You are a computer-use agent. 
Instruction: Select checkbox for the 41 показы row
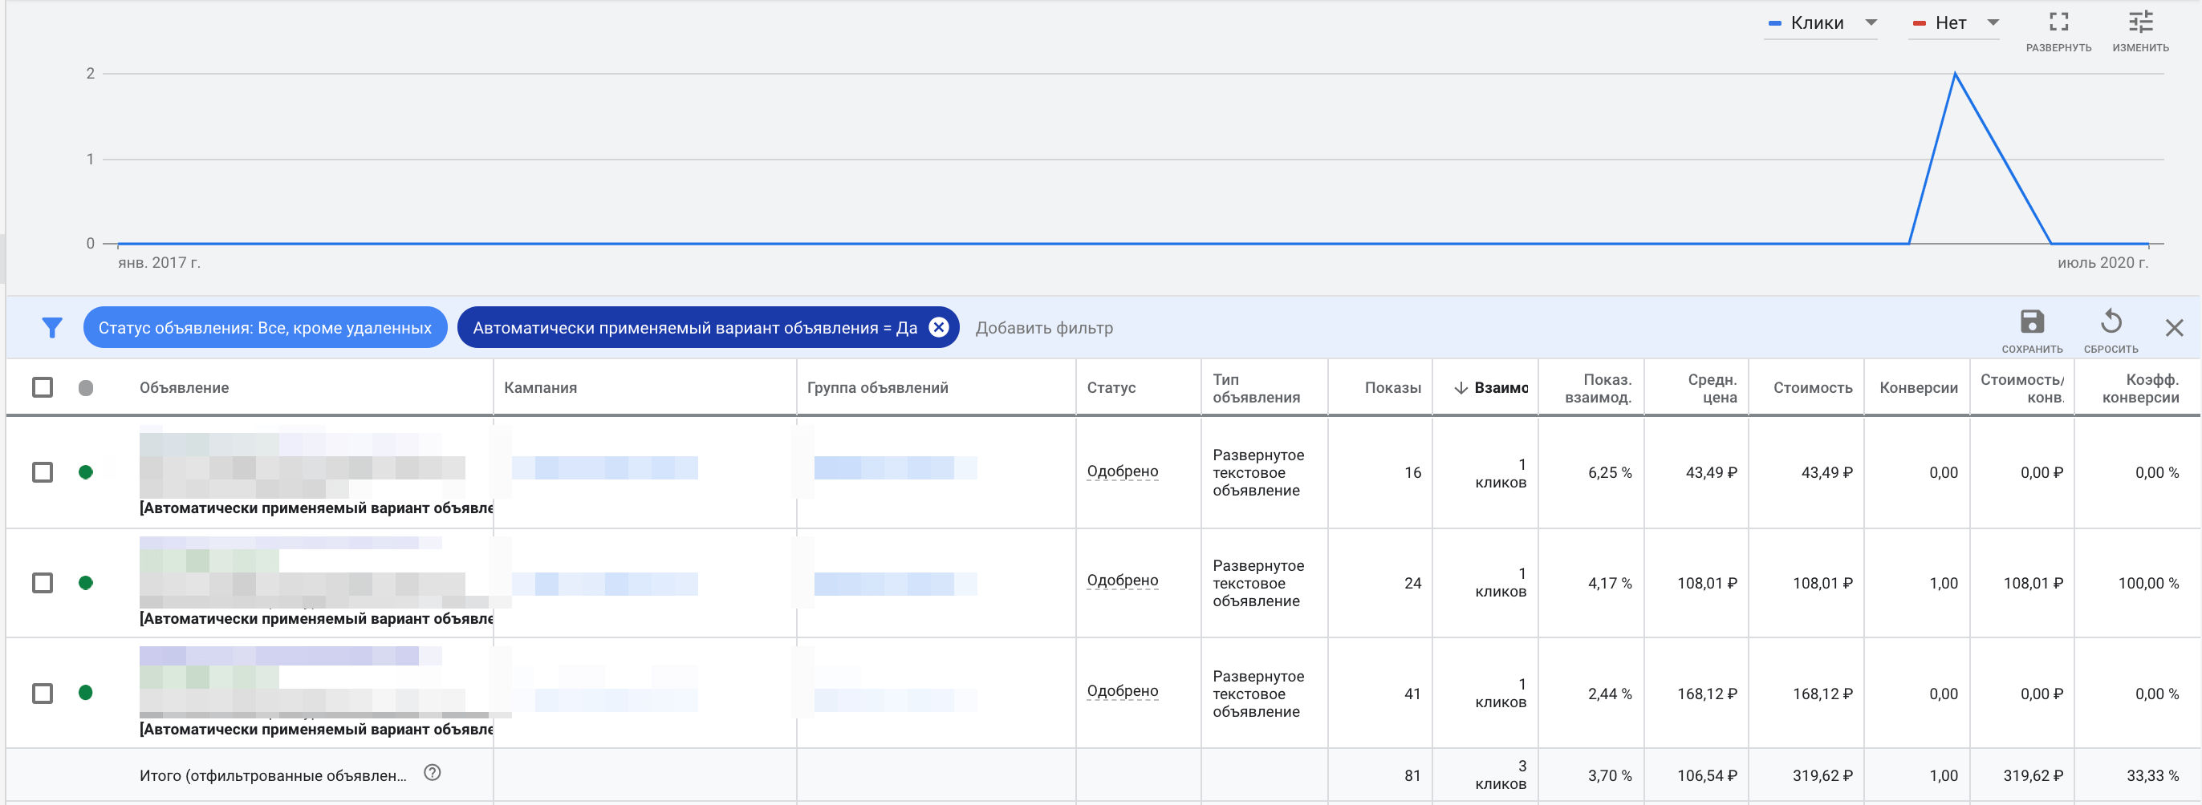42,694
